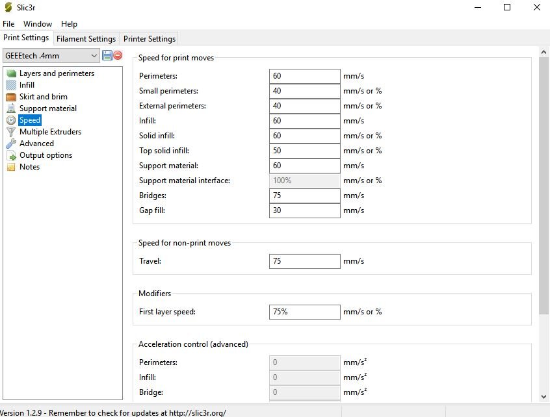The image size is (550, 417).
Task: Click the Perimeters speed field showing 60
Action: click(x=304, y=76)
